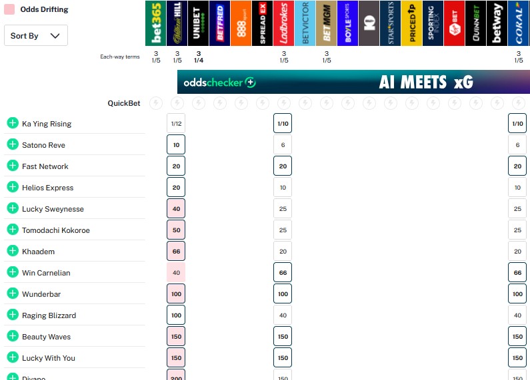Click the bet365 bookmaker logo
Image resolution: width=530 pixels, height=380 pixels.
(155, 23)
